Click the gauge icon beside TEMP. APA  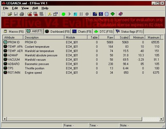pos(5,46)
